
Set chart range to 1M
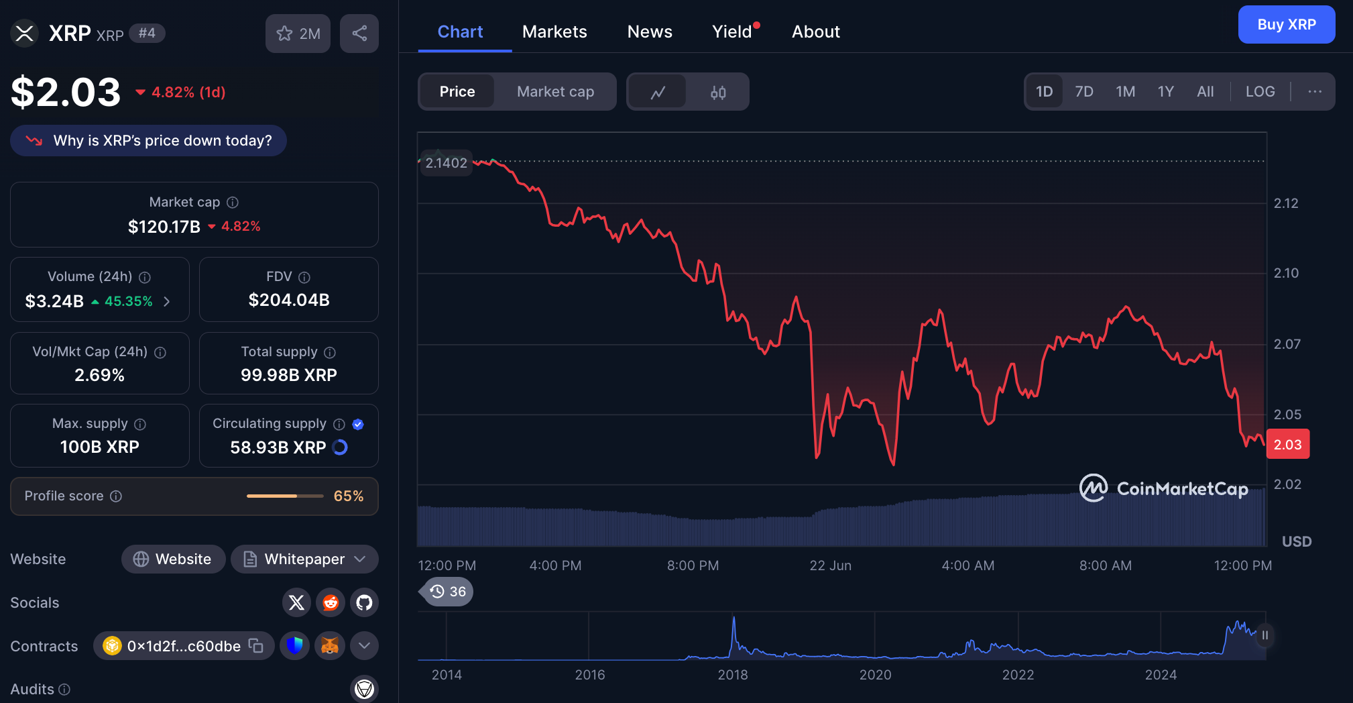(1125, 92)
